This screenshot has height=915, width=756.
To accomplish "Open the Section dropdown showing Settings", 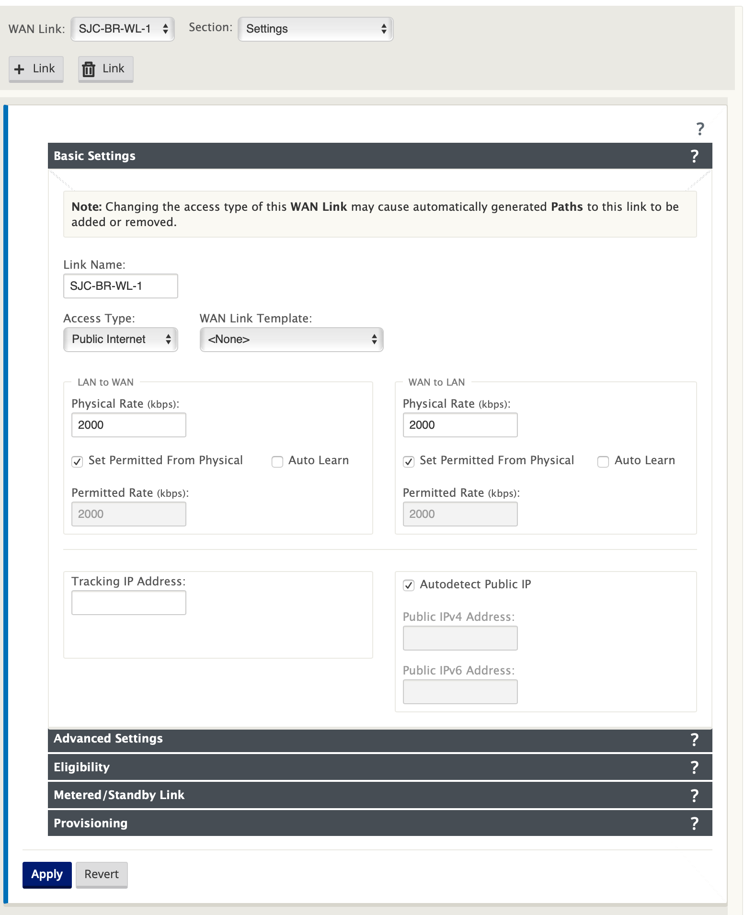I will coord(315,29).
